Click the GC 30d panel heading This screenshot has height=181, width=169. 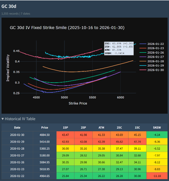pyautogui.click(x=9, y=6)
